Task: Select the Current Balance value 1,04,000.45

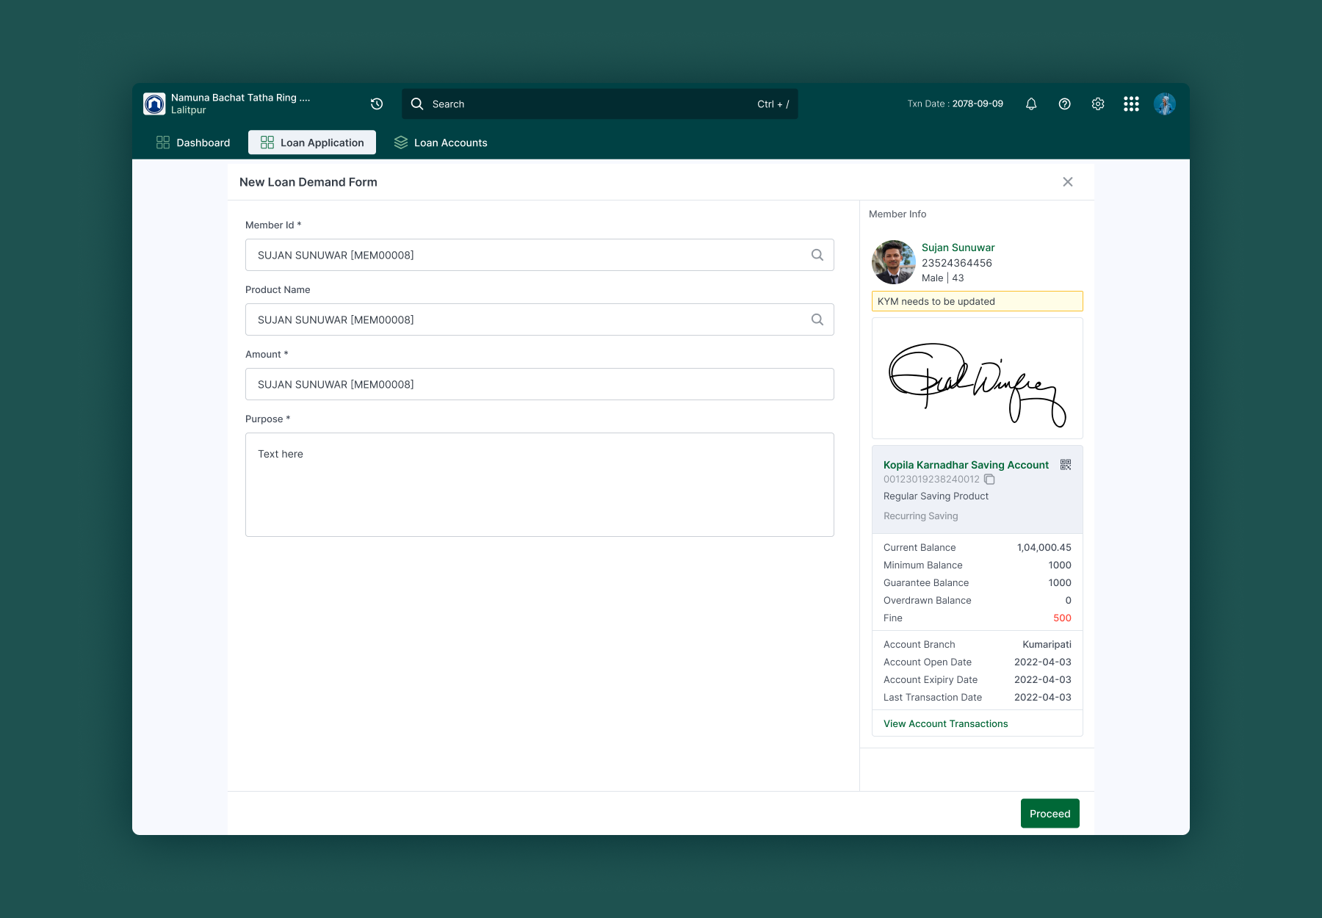Action: tap(1044, 547)
